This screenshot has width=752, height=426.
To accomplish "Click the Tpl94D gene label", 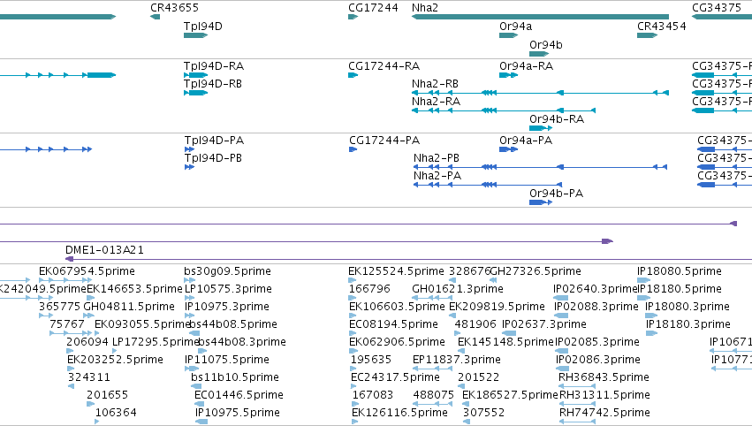I will pyautogui.click(x=203, y=27).
